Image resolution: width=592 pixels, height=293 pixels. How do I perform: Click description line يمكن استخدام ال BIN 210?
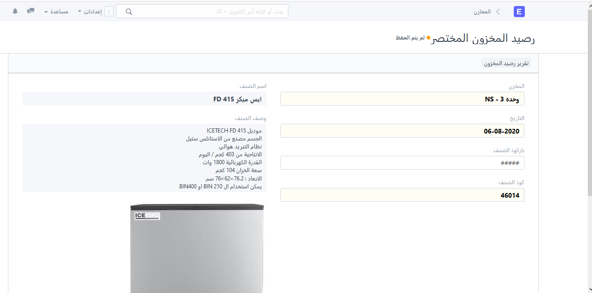click(x=220, y=186)
